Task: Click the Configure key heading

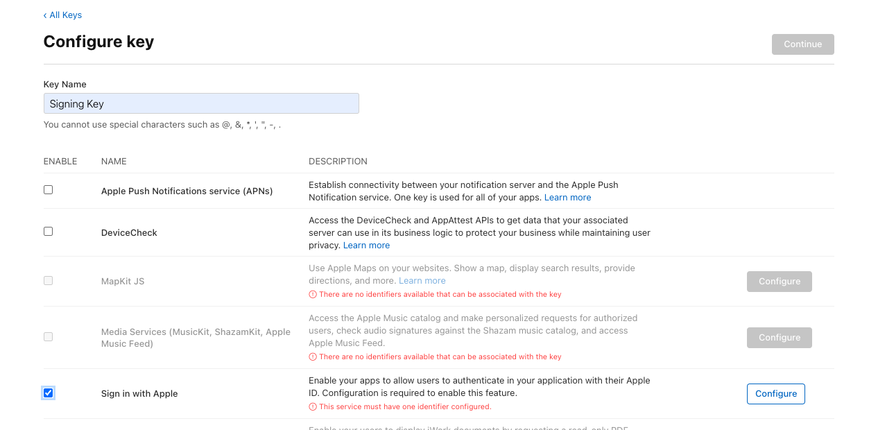Action: pos(98,42)
